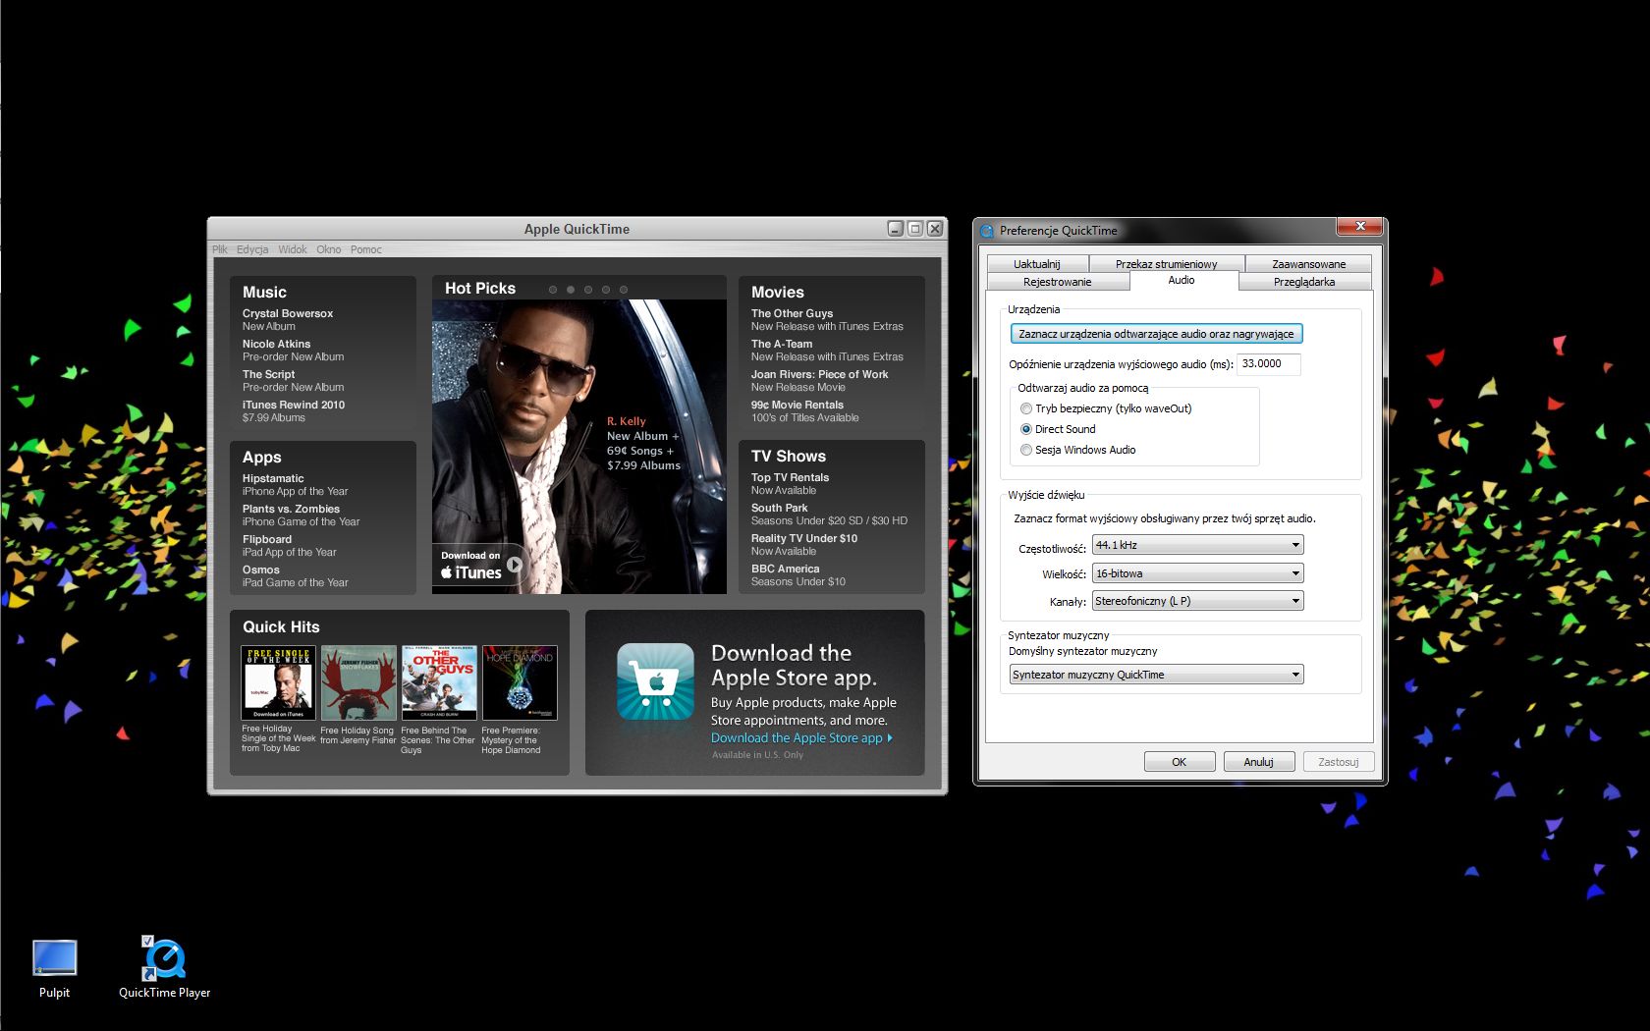Select first Hot Picks page dot

point(553,290)
